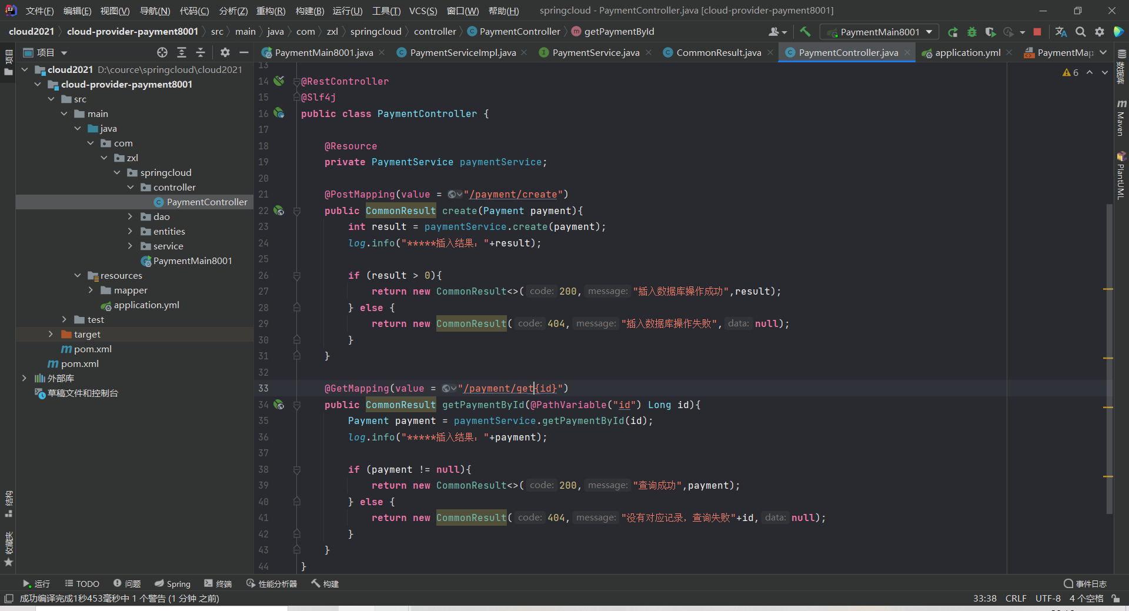This screenshot has width=1129, height=611.
Task: Run PaymentMain8001 with coverage icon
Action: (x=991, y=32)
